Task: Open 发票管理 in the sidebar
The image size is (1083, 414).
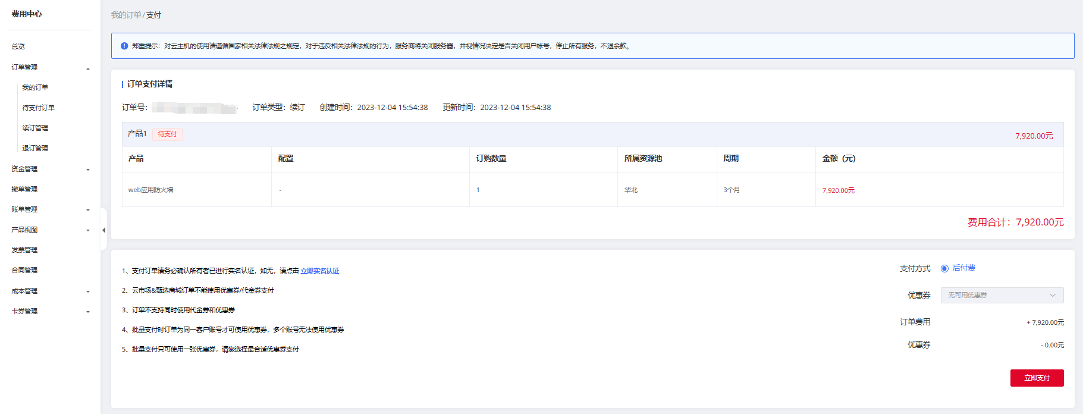Action: [24, 250]
